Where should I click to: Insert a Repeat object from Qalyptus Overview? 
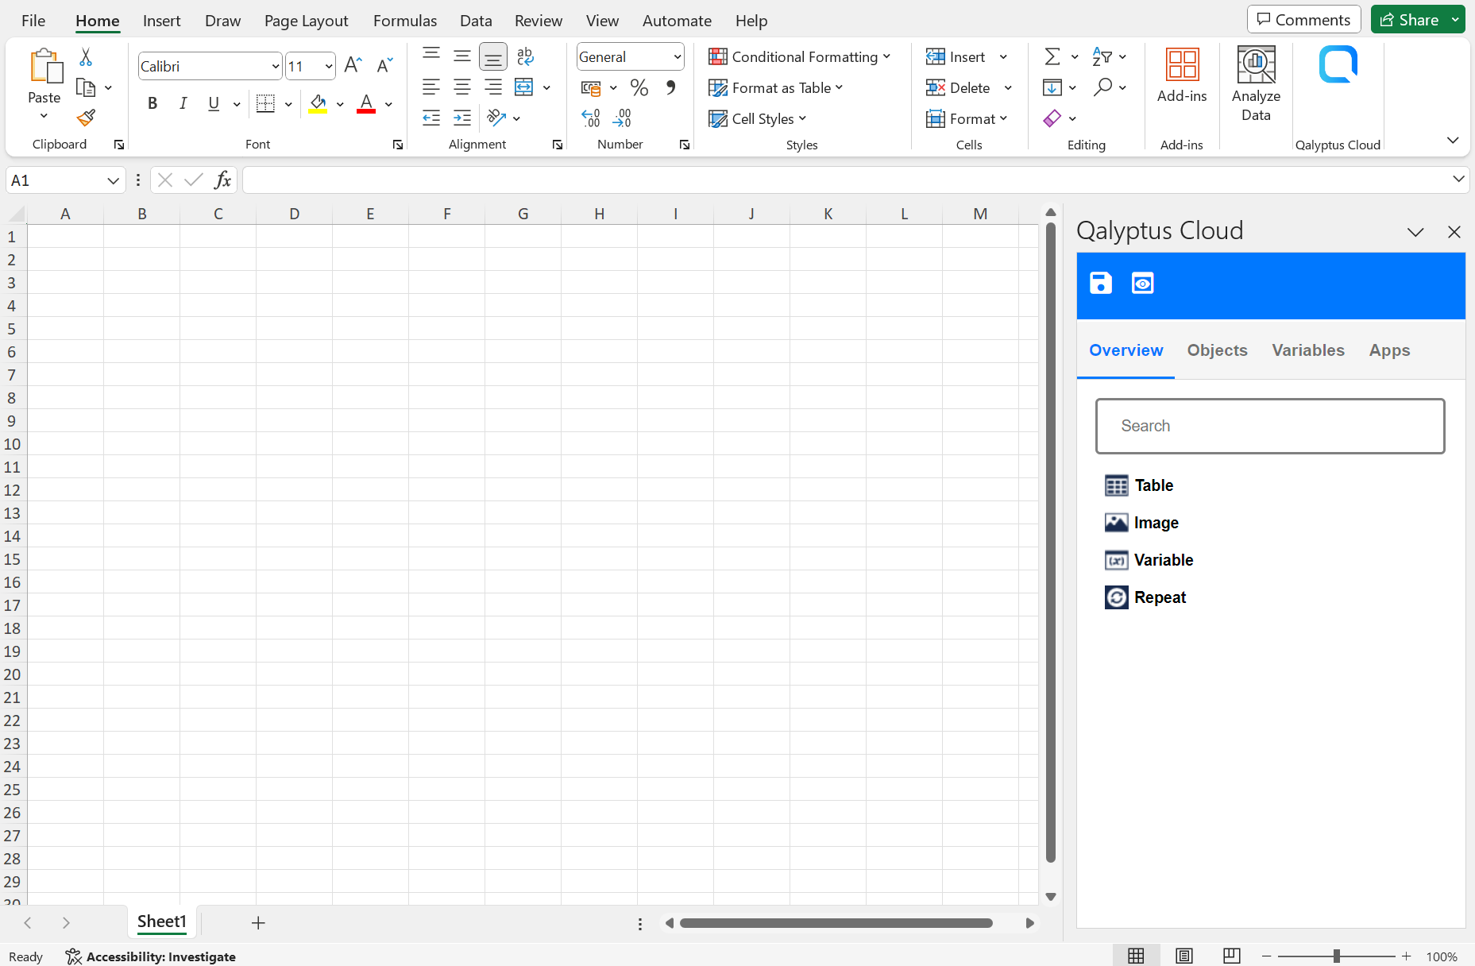pos(1160,597)
